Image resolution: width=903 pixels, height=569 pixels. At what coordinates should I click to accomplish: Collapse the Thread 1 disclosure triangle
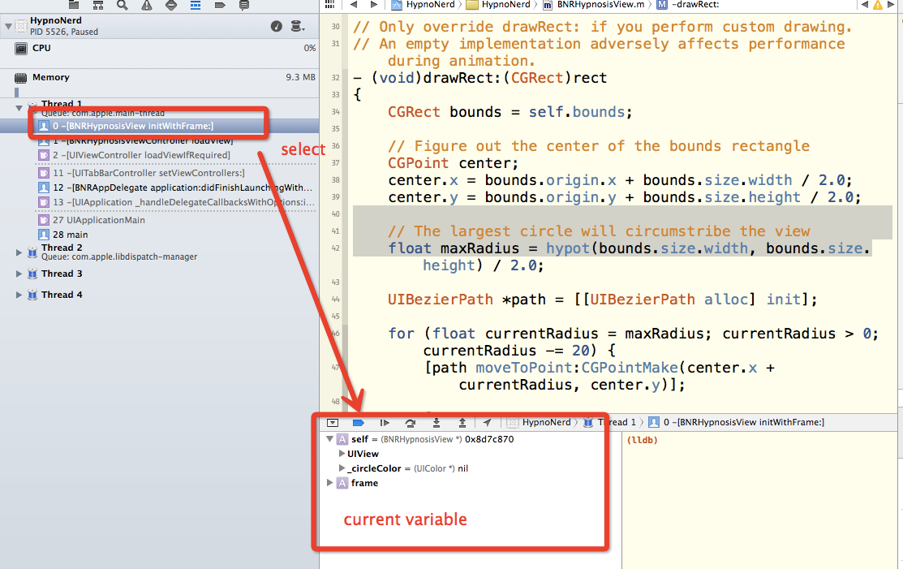pyautogui.click(x=19, y=108)
